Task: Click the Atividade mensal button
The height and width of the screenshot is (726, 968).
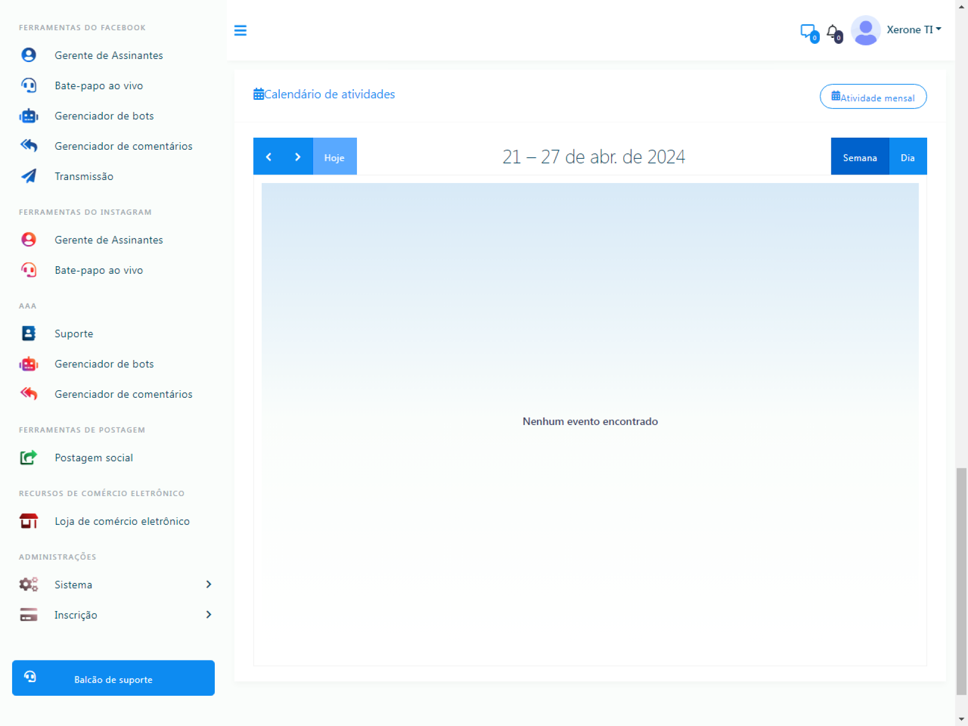Action: (x=873, y=97)
